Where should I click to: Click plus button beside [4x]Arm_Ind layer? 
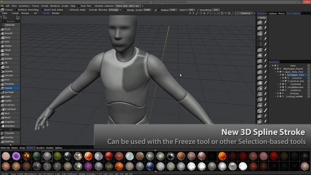[309, 81]
